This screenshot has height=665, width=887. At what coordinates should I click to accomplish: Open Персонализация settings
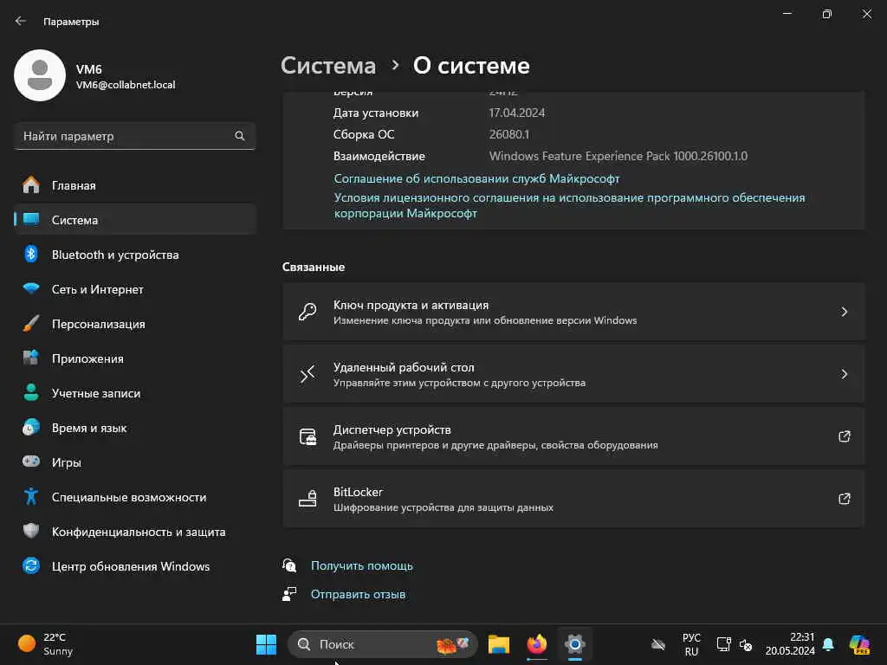[134, 324]
